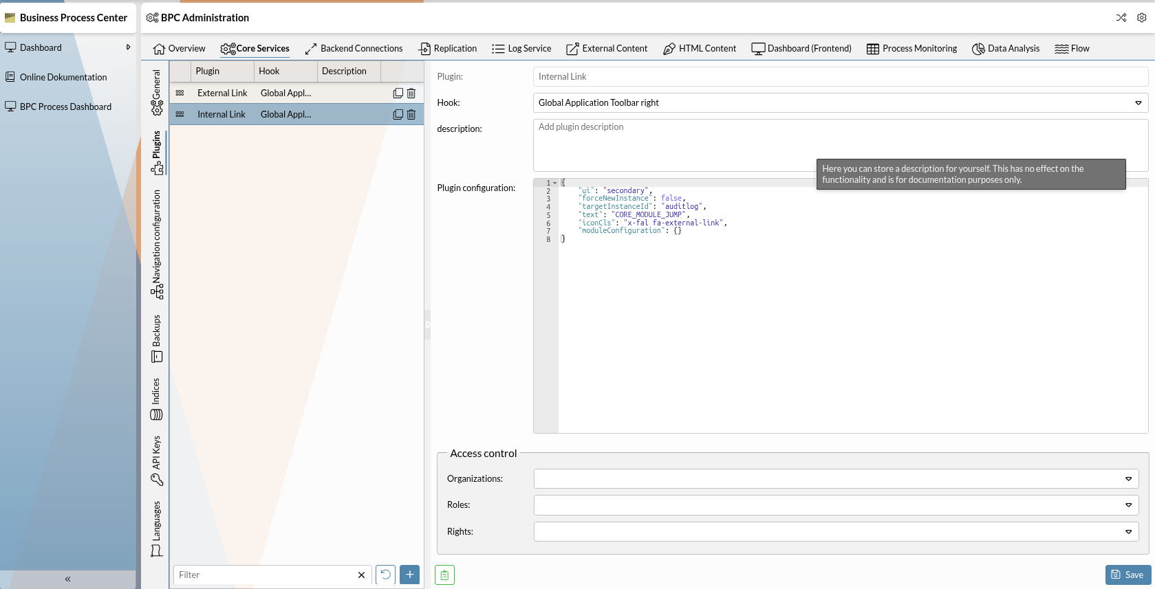The width and height of the screenshot is (1155, 589).
Task: Reset the plugin list with the reload icon
Action: click(x=385, y=575)
